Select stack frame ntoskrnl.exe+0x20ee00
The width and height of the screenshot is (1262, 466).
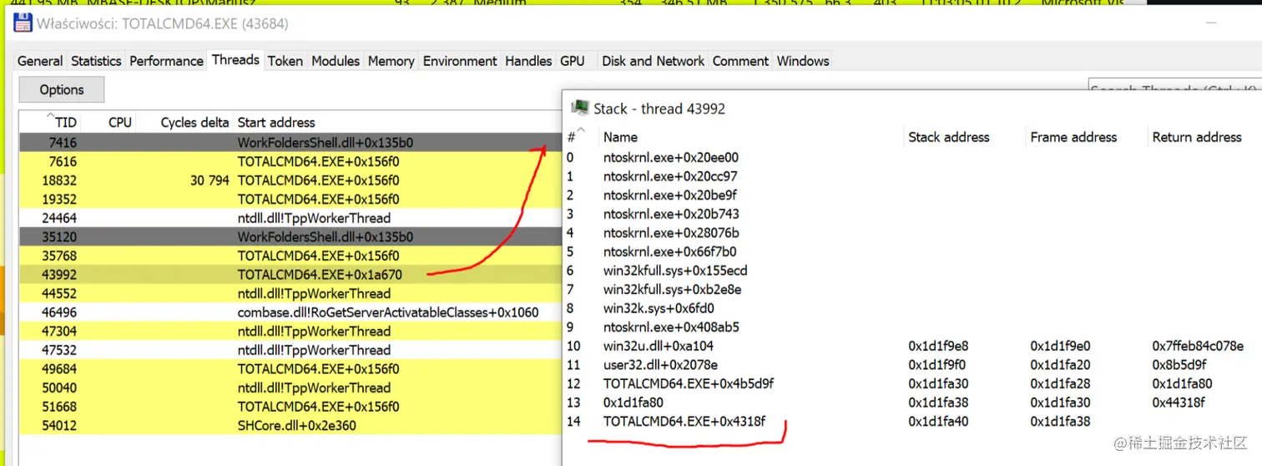[912, 157]
